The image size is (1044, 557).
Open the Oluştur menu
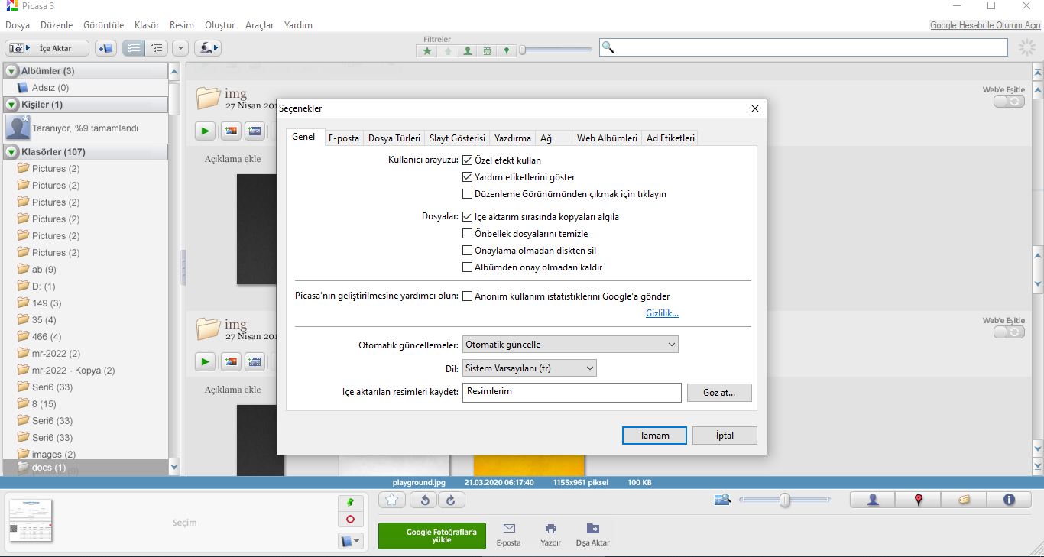pyautogui.click(x=219, y=25)
